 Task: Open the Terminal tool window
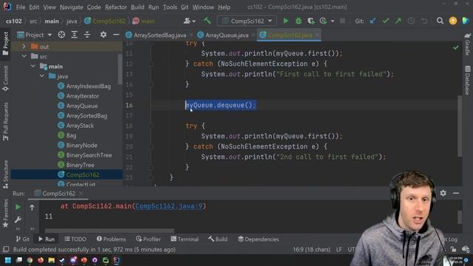[x=185, y=239]
